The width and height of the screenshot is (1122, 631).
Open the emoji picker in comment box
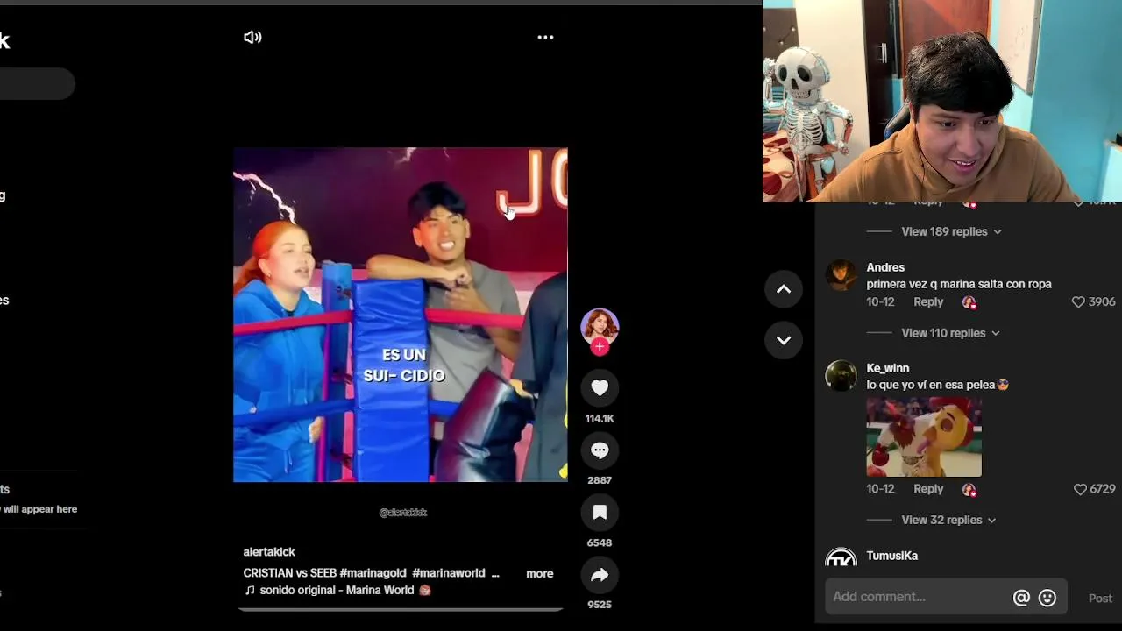tap(1047, 598)
